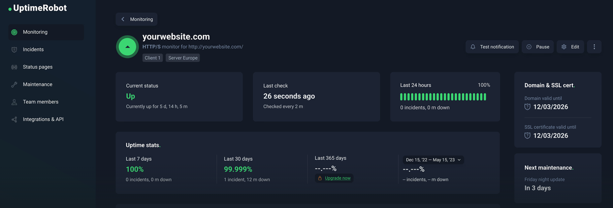Click the '26 seconds ago' last check value
The image size is (613, 208).
coord(289,96)
